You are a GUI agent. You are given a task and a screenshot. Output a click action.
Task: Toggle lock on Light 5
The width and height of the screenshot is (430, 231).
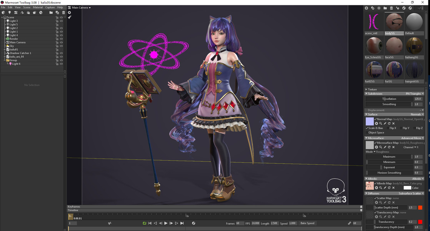57,25
